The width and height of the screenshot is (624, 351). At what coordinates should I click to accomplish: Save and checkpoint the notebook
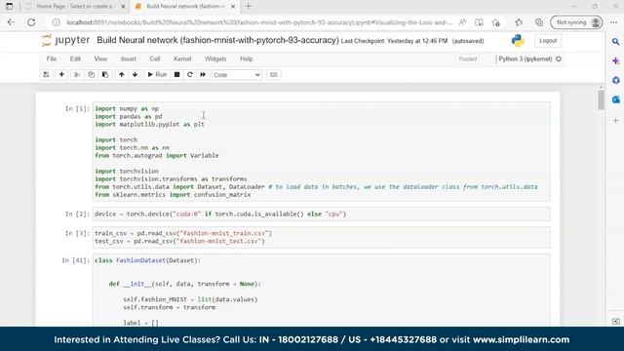point(46,75)
